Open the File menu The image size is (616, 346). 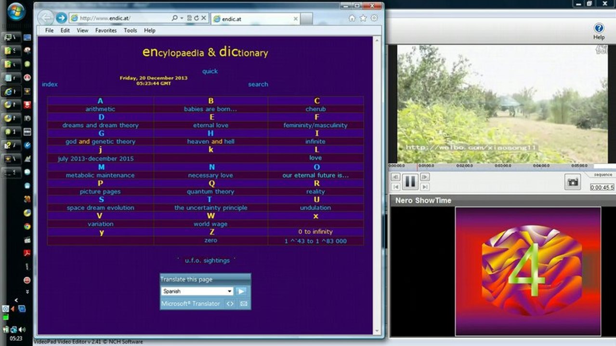(49, 30)
